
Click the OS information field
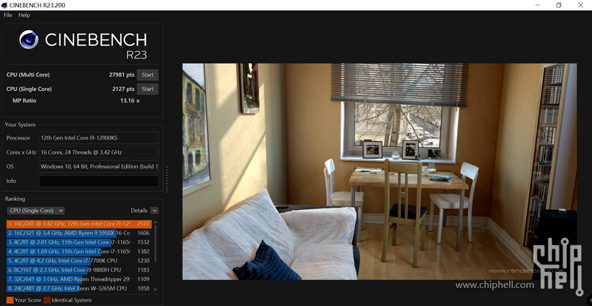pyautogui.click(x=99, y=167)
